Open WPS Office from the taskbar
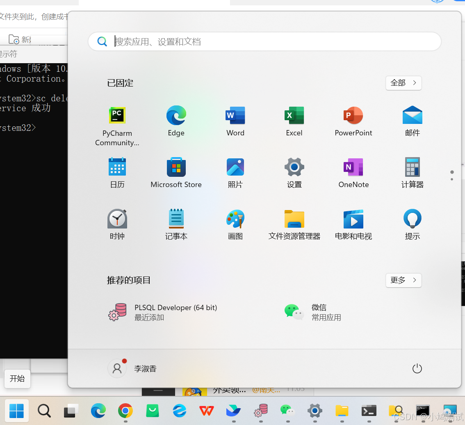This screenshot has width=465, height=425. coord(206,411)
